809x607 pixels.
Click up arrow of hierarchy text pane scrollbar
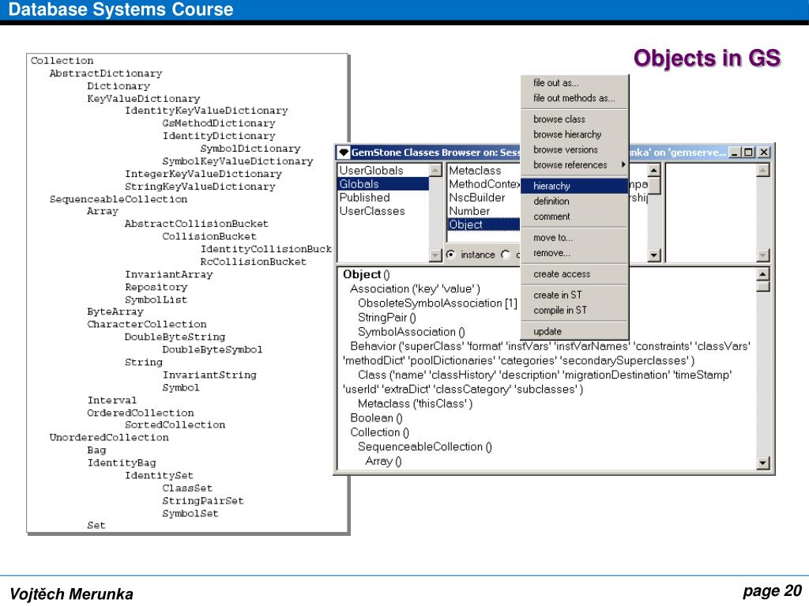point(762,273)
